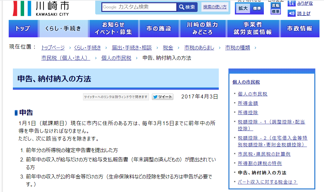Screen dimensions: 324x192
Task: Click the Kawasaki City logo
Action: [x=41, y=8]
